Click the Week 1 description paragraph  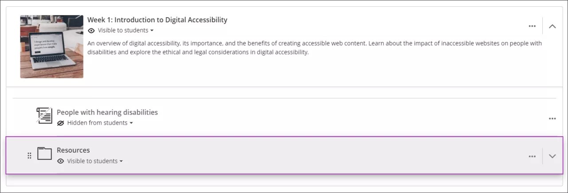tap(314, 48)
